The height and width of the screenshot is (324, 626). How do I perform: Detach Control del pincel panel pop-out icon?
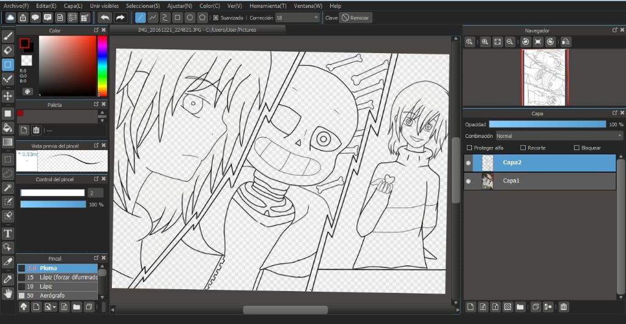96,179
